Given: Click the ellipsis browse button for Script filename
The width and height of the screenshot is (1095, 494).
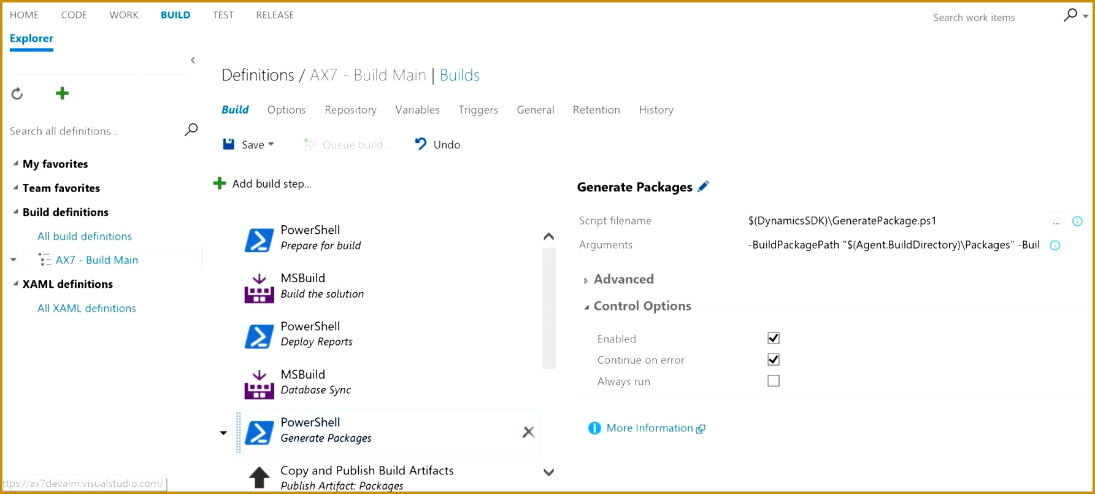Looking at the screenshot, I should [1056, 222].
